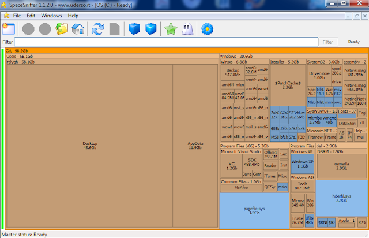The width and height of the screenshot is (369, 238).
Task: Click the Master status: Ready status bar text
Action: tap(24, 235)
